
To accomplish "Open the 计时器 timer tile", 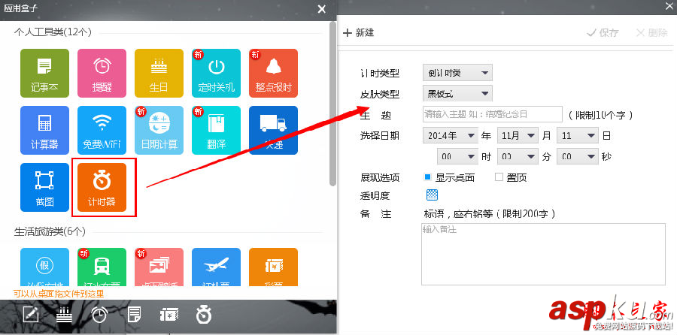I will point(102,188).
